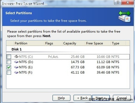Check the NTFS (D:) partition checkbox
Viewport: 135px width, 103px height.
pyautogui.click(x=9, y=62)
